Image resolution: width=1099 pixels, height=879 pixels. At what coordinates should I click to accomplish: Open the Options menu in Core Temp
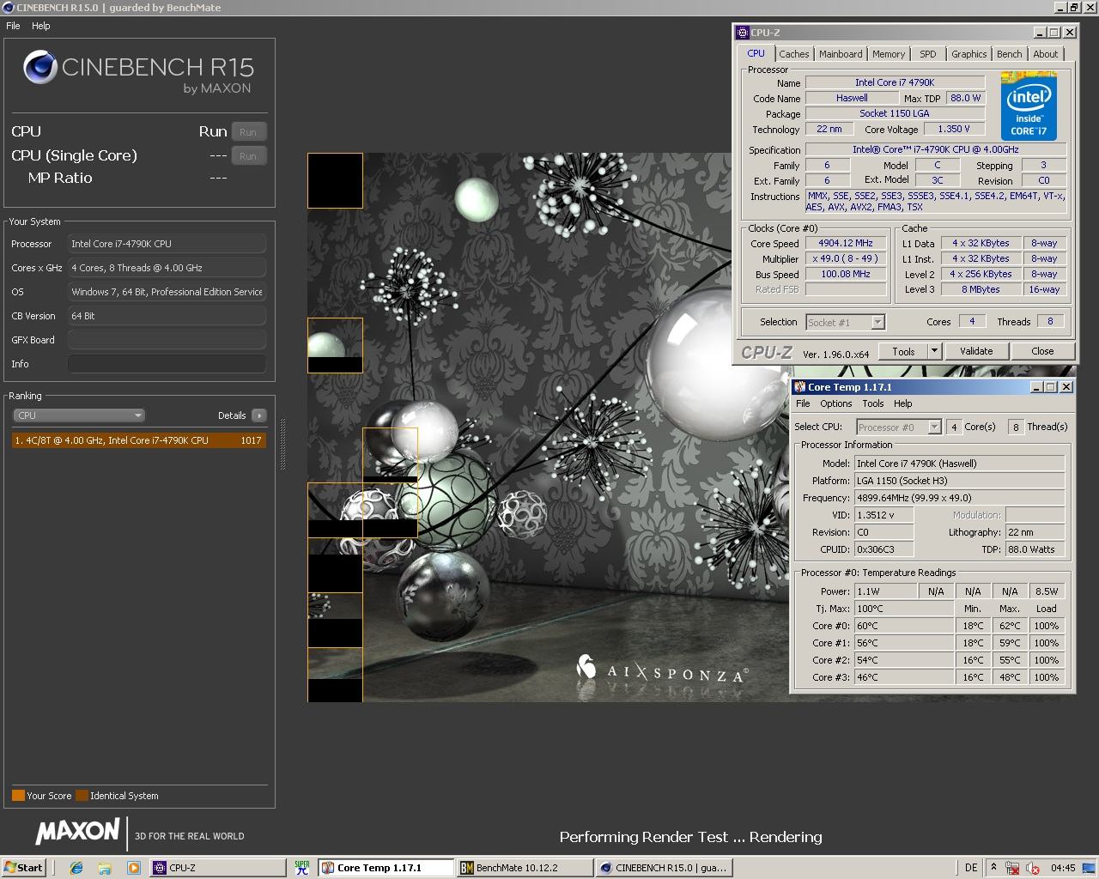835,403
